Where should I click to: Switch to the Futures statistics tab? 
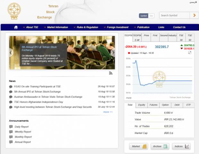click(x=153, y=105)
